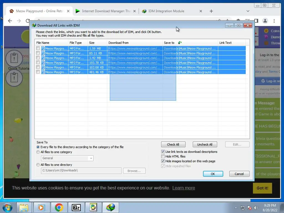The width and height of the screenshot is (284, 213).
Task: Open the 'Learn more' cookie link
Action: tap(184, 188)
